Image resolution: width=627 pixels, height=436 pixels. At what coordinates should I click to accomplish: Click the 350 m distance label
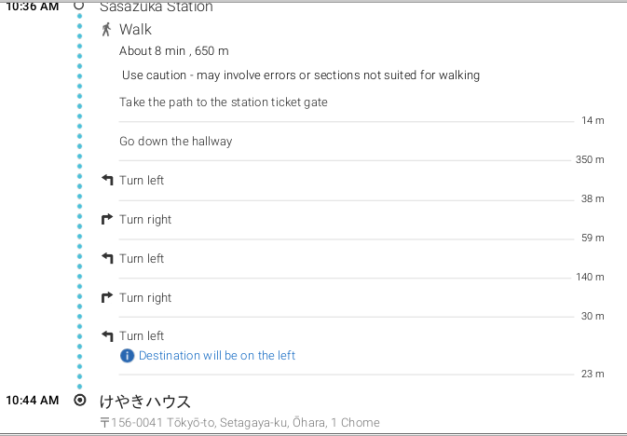pyautogui.click(x=589, y=160)
